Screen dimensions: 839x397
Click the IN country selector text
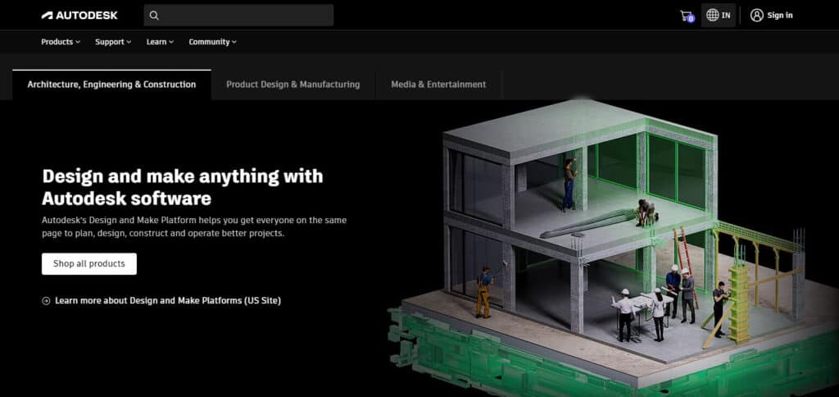[x=726, y=15]
